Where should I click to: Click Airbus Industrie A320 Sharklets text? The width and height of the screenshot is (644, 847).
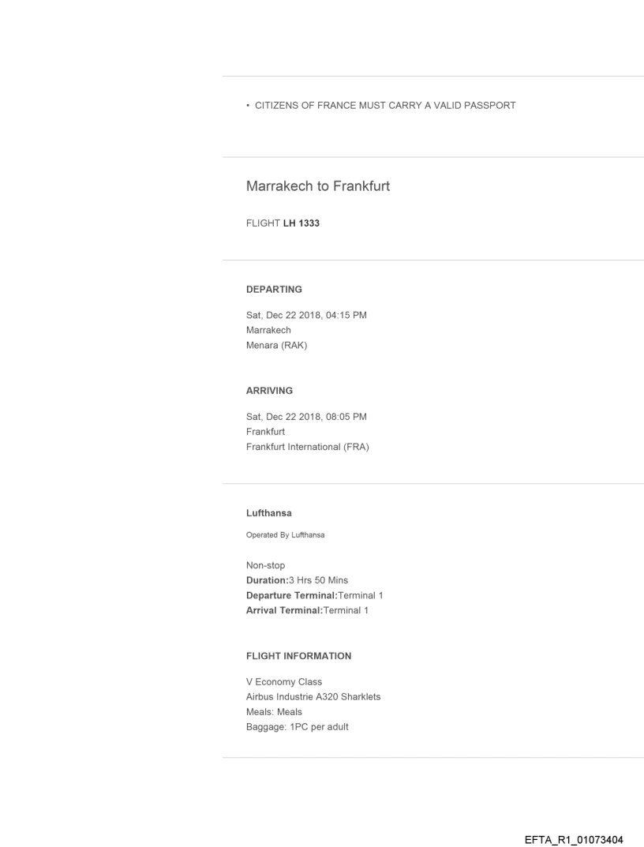point(314,697)
